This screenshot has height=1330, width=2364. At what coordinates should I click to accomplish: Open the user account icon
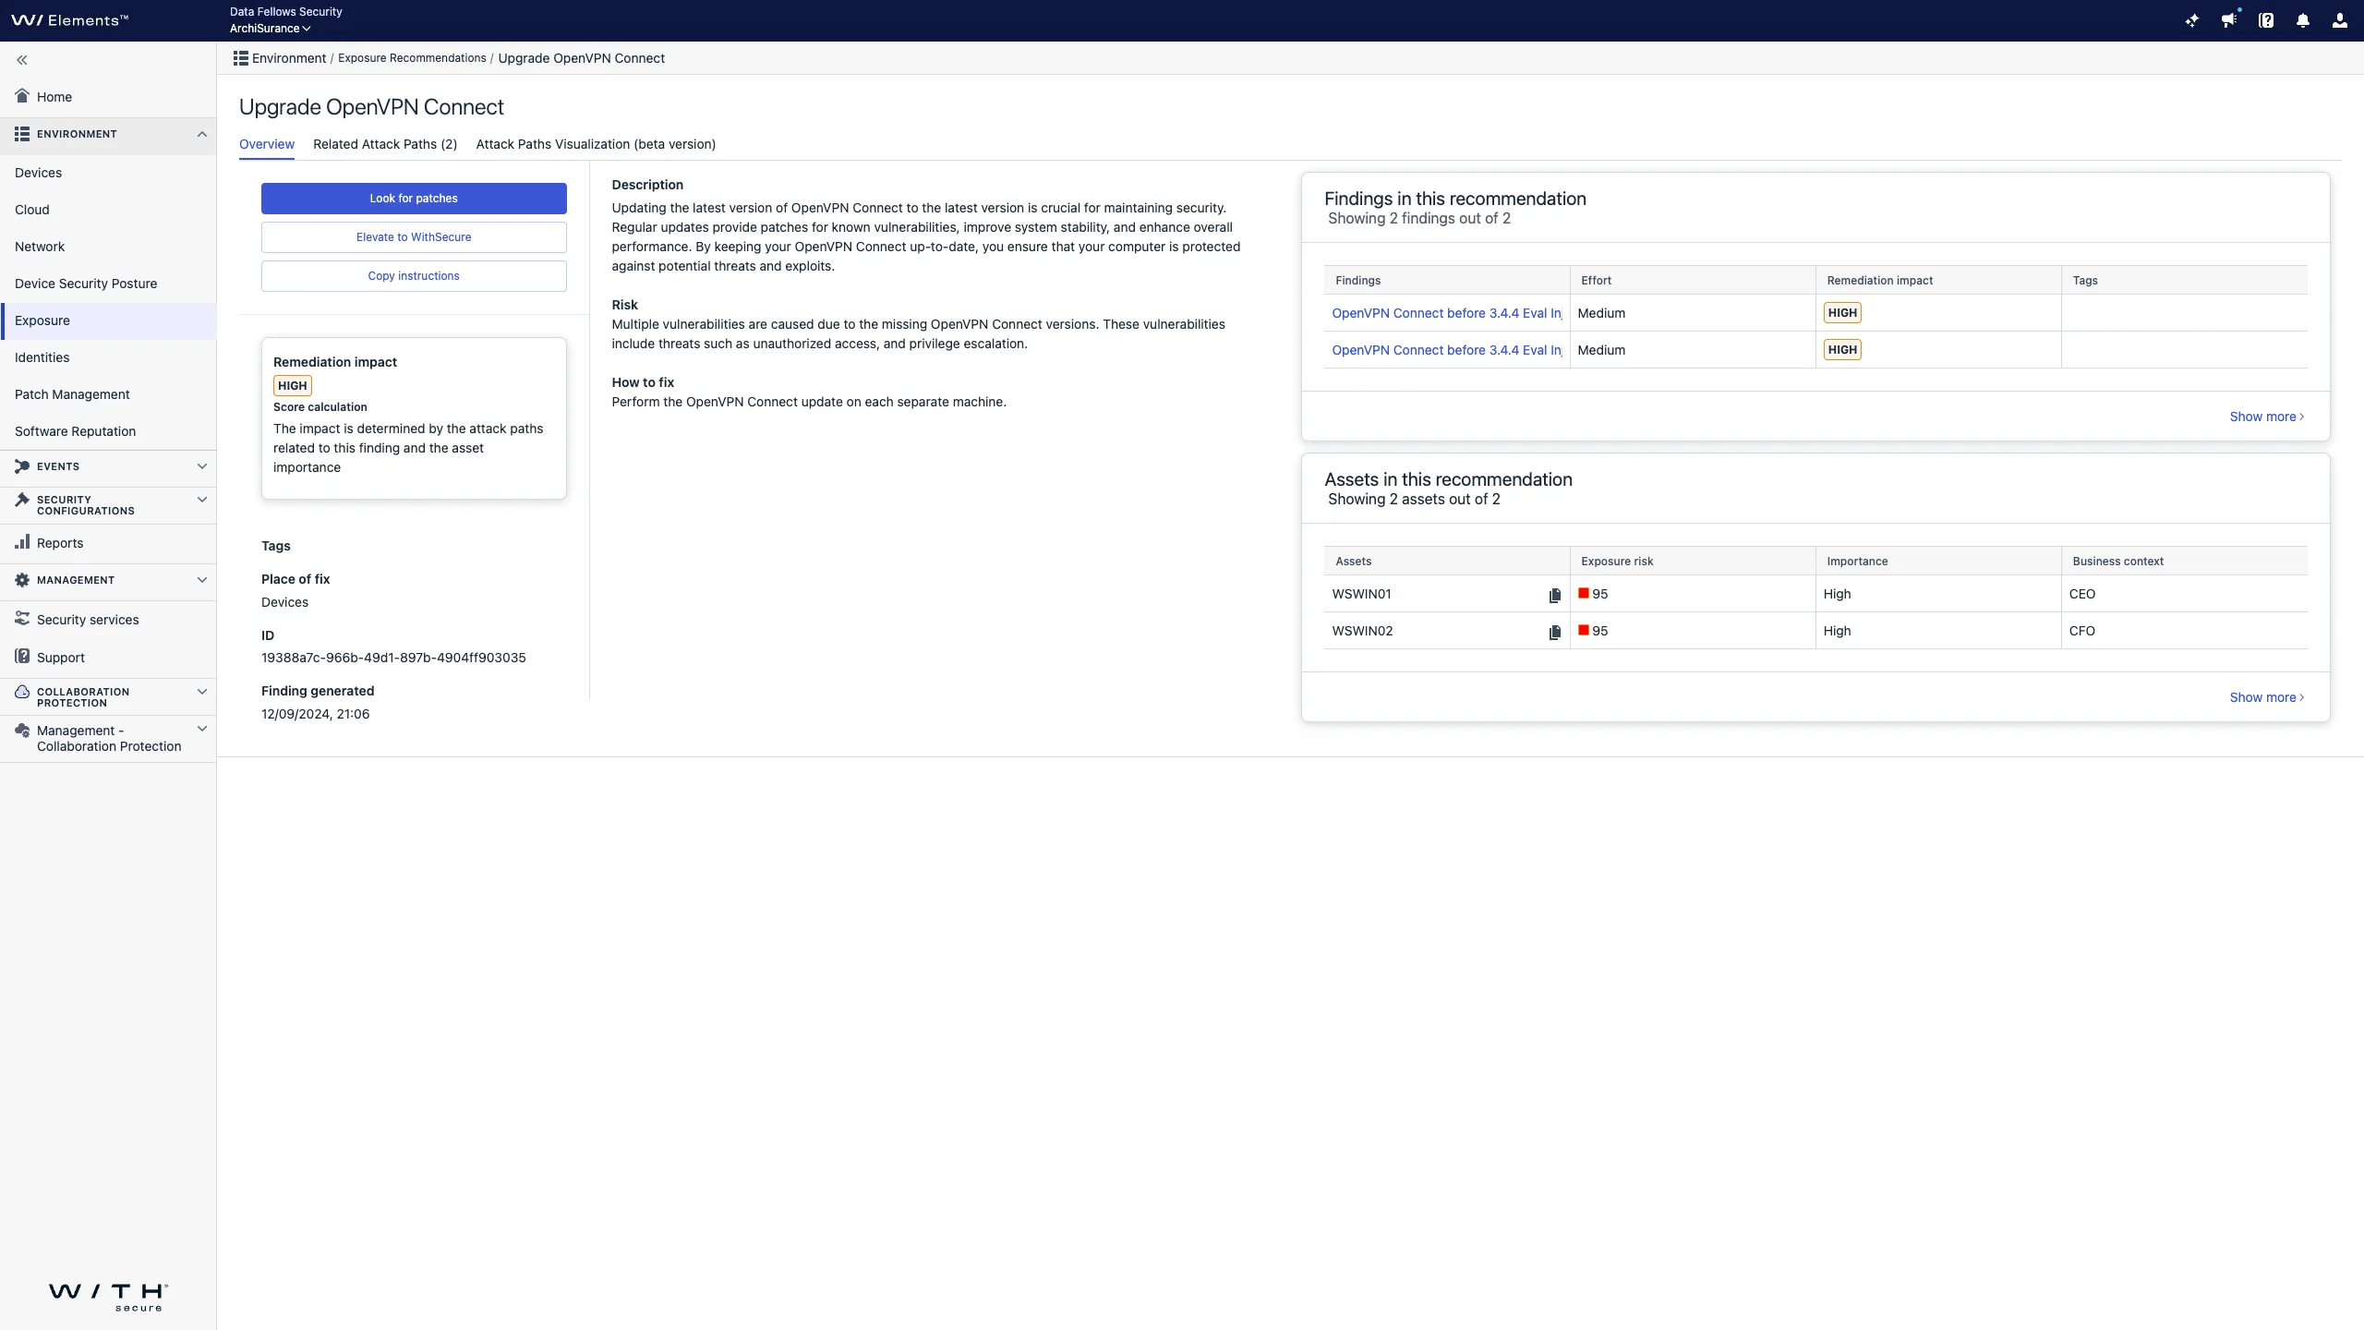pos(2339,20)
